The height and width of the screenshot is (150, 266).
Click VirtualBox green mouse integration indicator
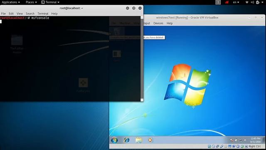coord(242,146)
